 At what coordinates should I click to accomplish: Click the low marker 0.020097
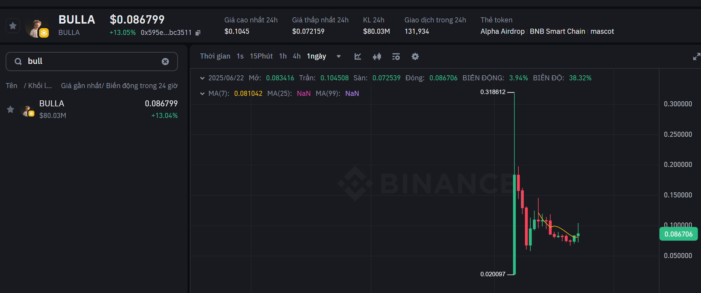click(x=493, y=274)
